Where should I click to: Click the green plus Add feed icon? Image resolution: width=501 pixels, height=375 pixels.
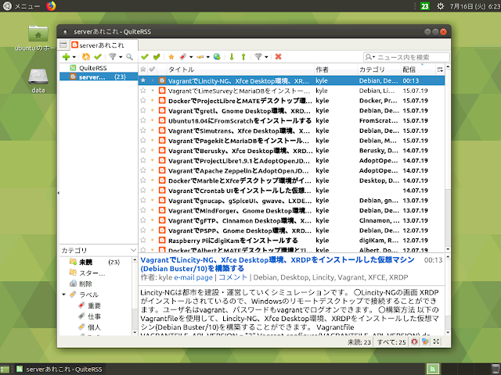point(66,57)
